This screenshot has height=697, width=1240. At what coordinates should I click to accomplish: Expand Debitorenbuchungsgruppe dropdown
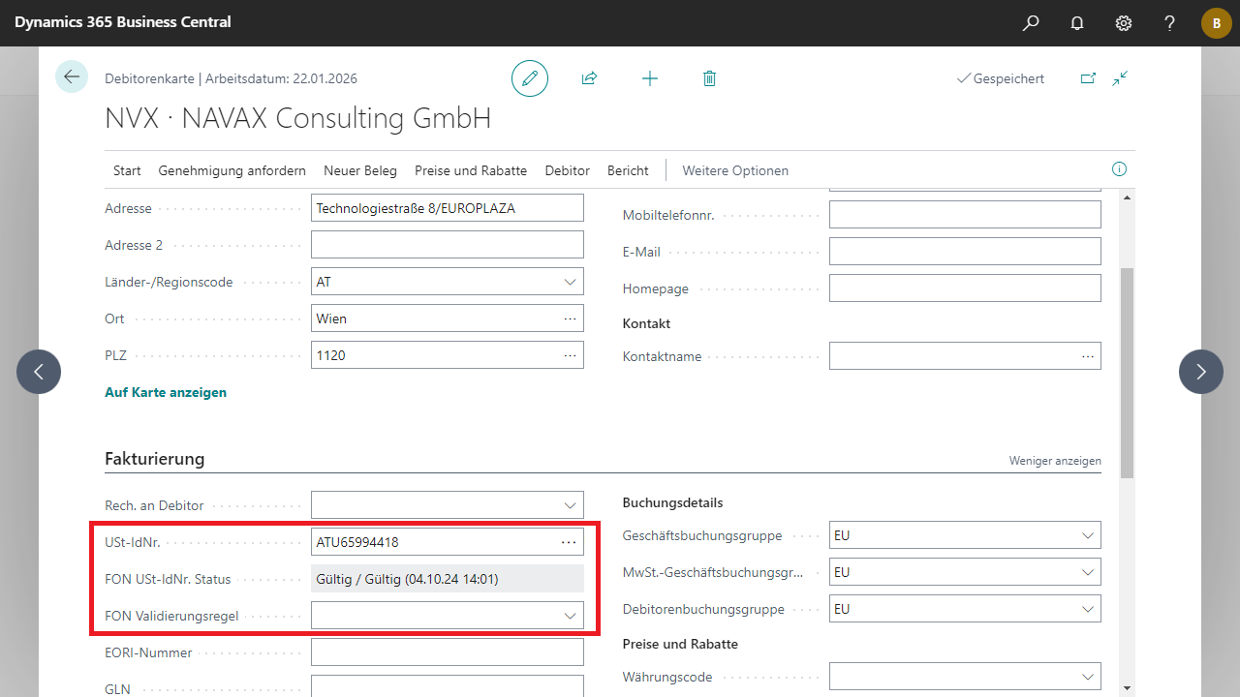1087,609
